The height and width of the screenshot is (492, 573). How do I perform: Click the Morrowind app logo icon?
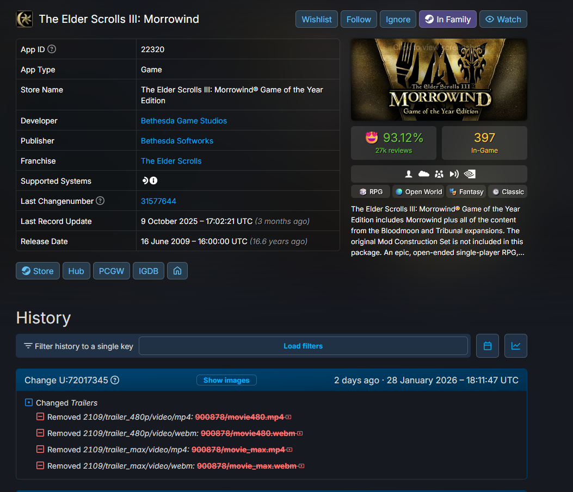pos(24,19)
